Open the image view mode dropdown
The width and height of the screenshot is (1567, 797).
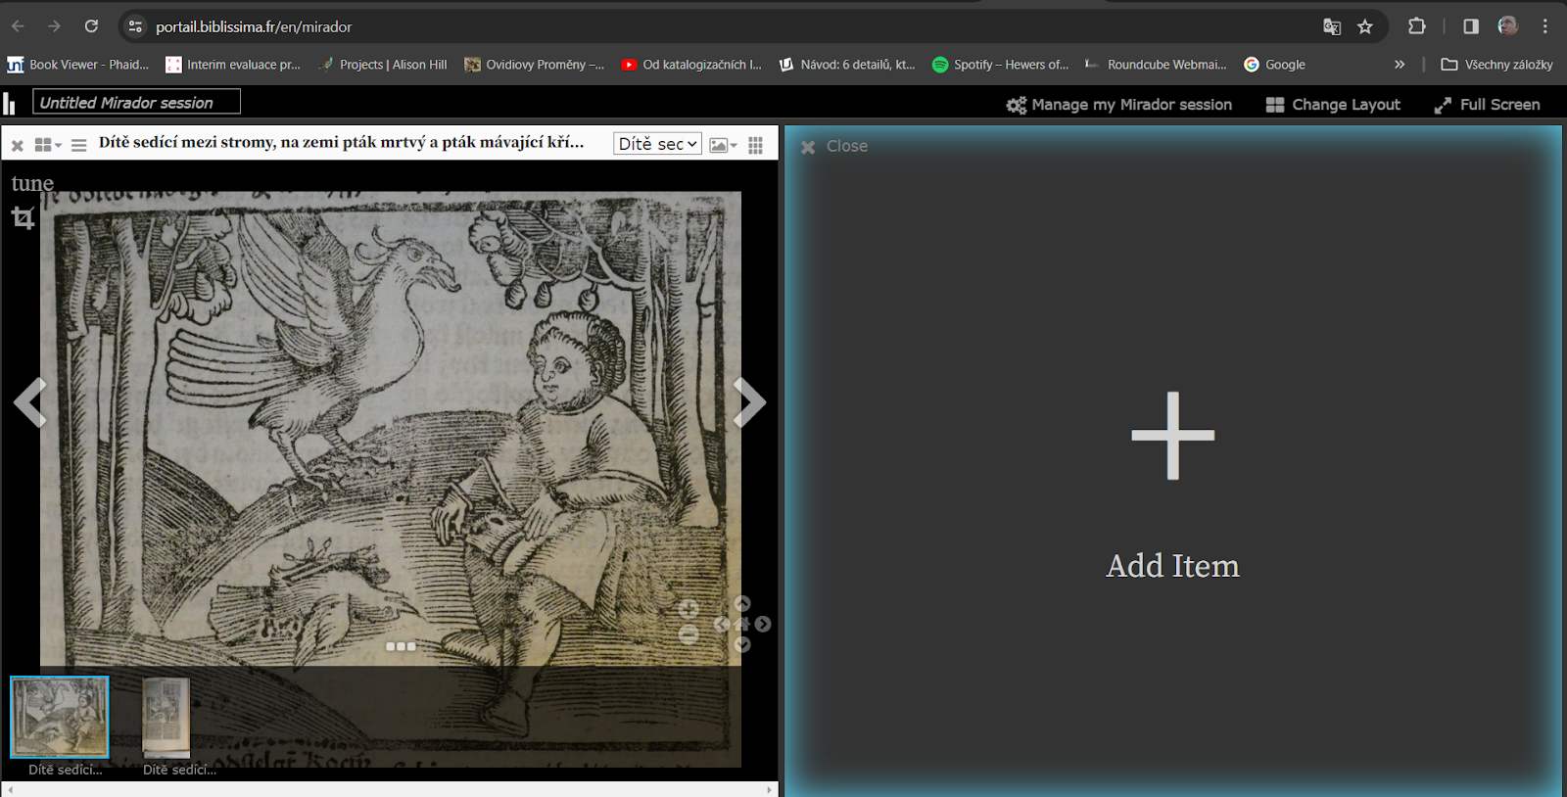(724, 145)
